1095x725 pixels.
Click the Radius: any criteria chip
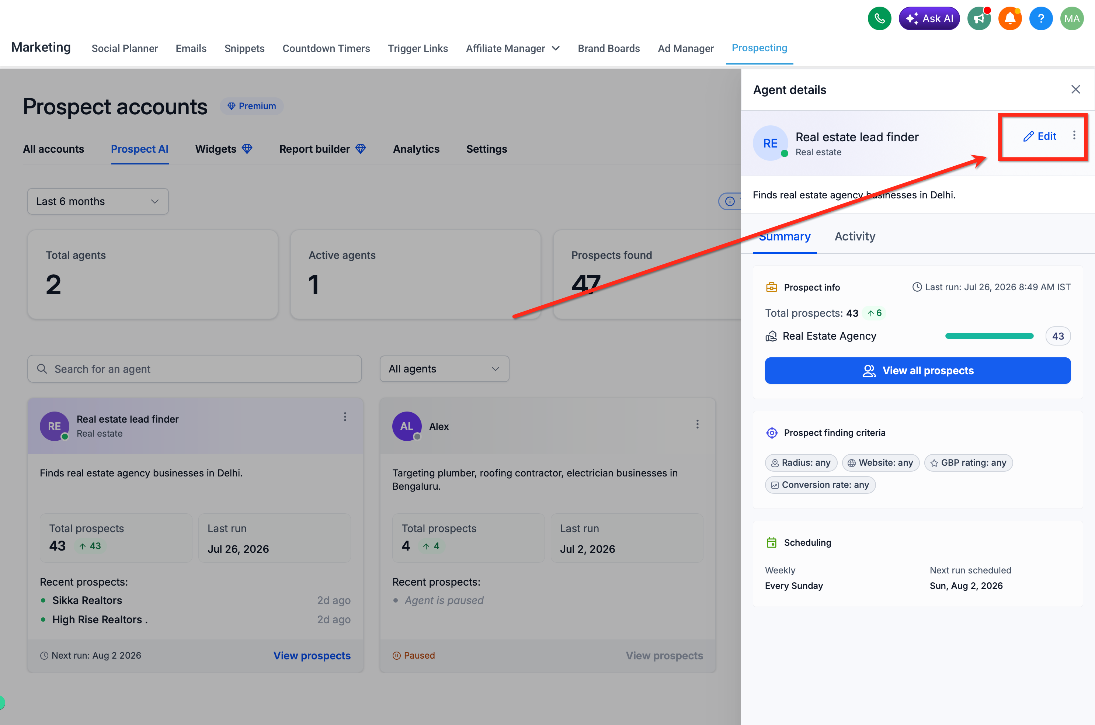[x=801, y=462]
